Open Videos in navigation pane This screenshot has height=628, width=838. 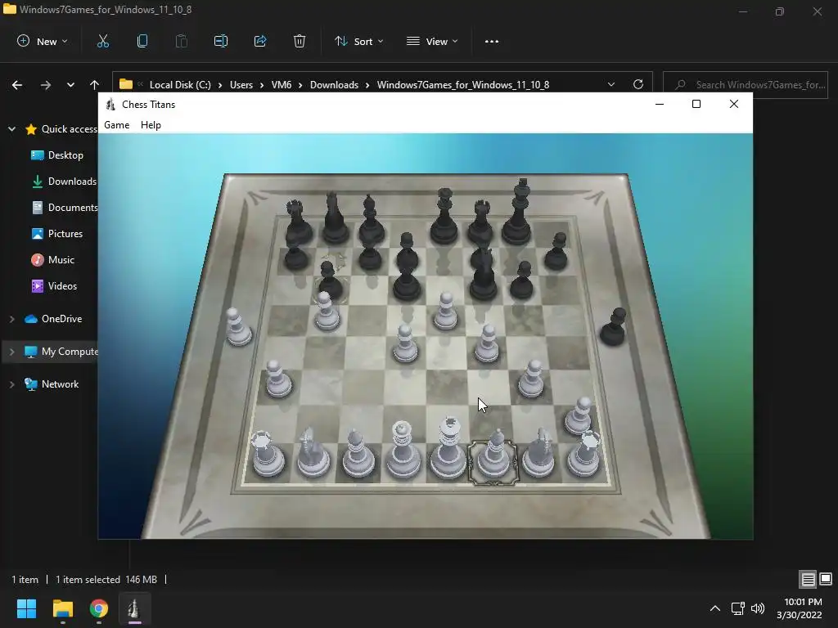62,285
